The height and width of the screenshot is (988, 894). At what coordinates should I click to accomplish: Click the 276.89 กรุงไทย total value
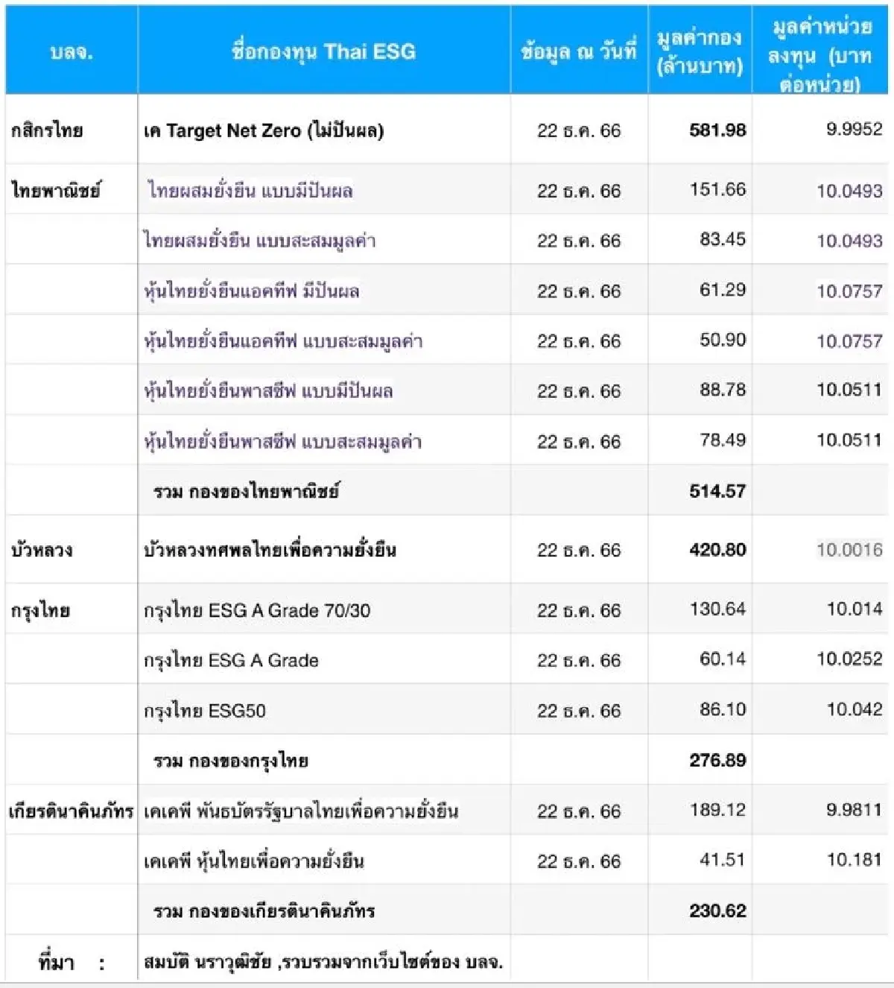(x=717, y=760)
